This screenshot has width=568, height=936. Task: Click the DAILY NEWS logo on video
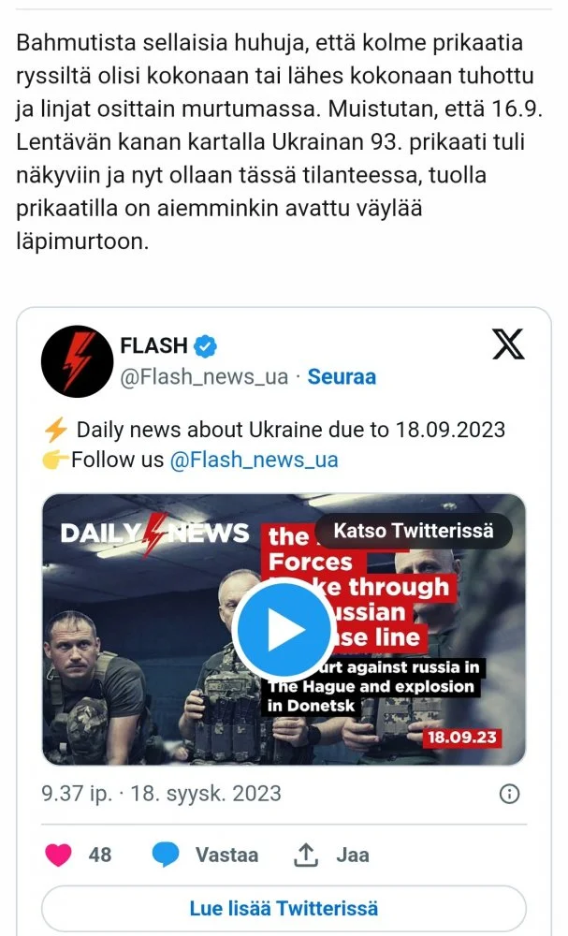pyautogui.click(x=154, y=534)
